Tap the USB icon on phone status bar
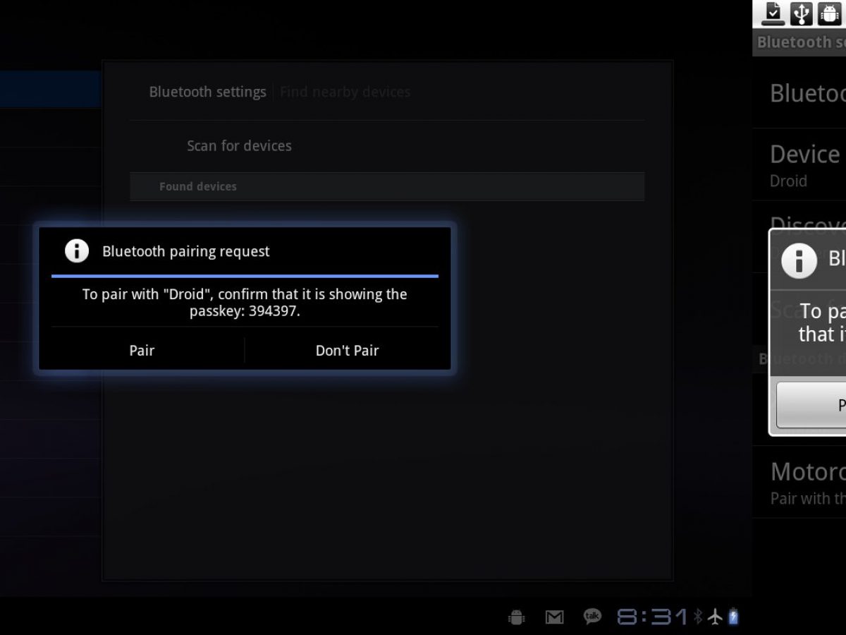The image size is (846, 635). pos(802,13)
